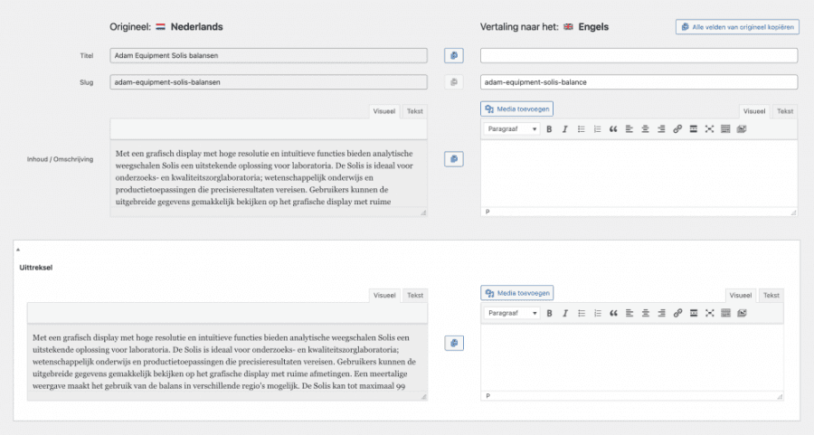This screenshot has width=814, height=435.
Task: Toggle toolbar rows in the content editor
Action: 725,129
